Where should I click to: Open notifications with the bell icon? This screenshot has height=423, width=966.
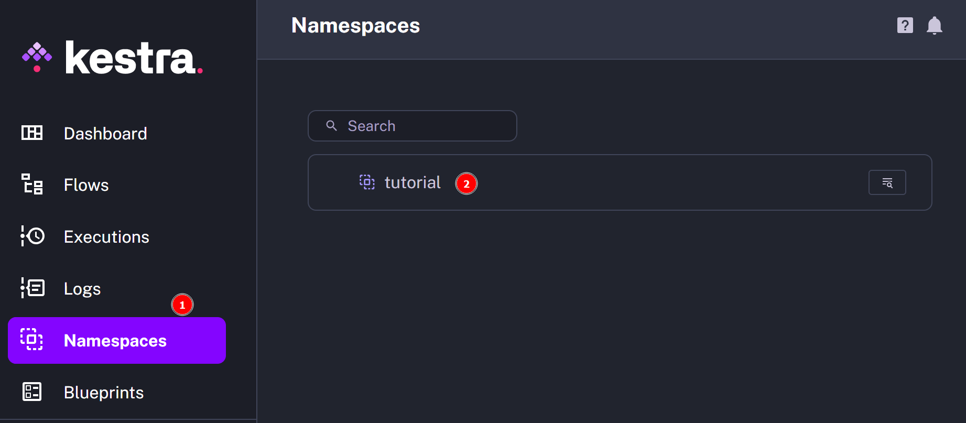coord(935,25)
